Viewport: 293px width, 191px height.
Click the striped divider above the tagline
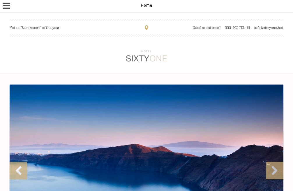146,20
